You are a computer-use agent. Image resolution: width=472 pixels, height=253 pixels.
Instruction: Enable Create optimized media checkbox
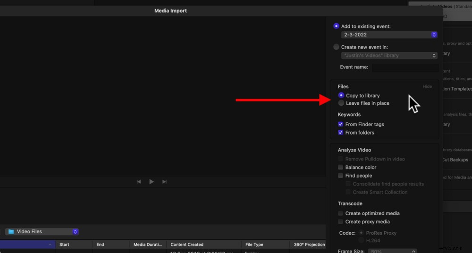coord(340,213)
